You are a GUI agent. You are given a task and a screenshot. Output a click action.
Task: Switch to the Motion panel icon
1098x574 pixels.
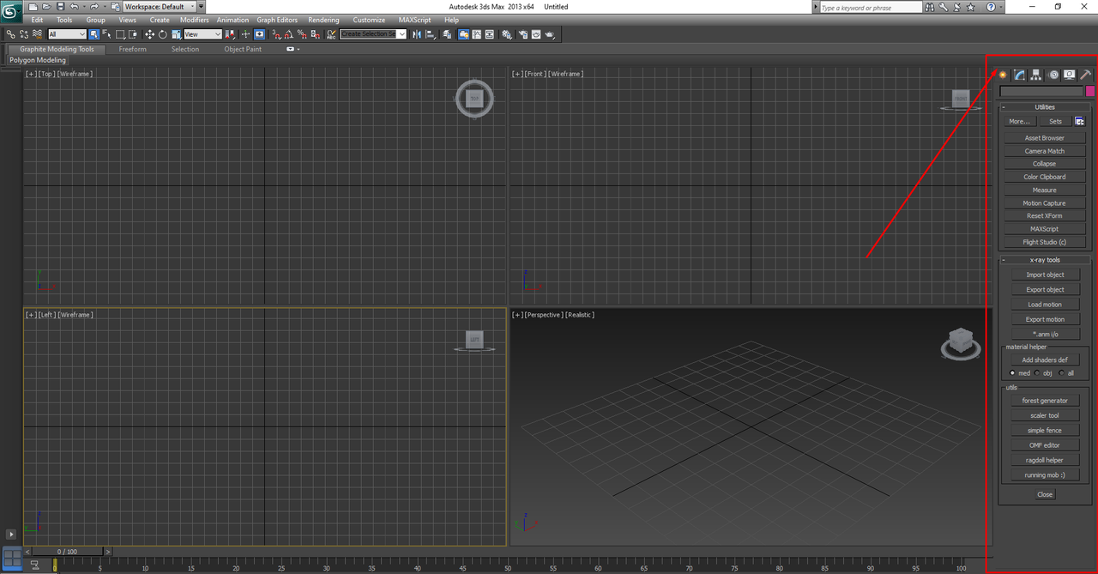coord(1053,75)
